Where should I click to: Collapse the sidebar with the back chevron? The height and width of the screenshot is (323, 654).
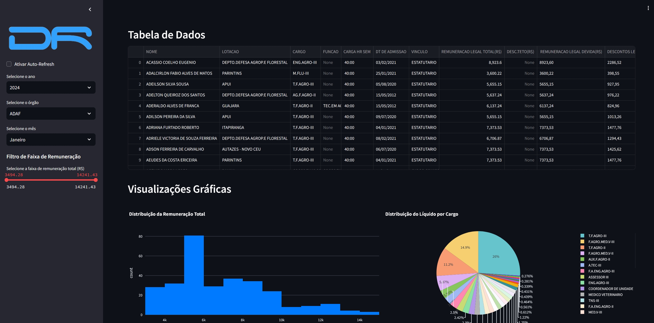click(90, 10)
